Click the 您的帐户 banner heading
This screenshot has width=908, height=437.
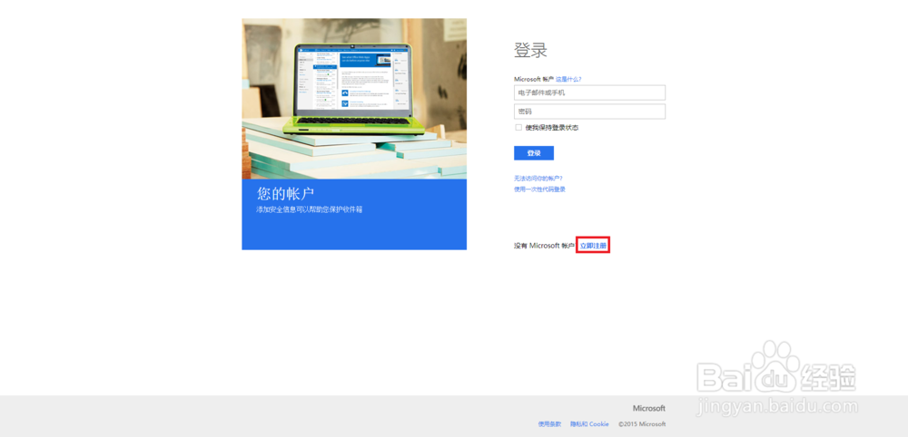pos(285,194)
